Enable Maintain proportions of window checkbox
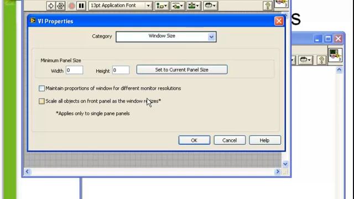 (41, 88)
